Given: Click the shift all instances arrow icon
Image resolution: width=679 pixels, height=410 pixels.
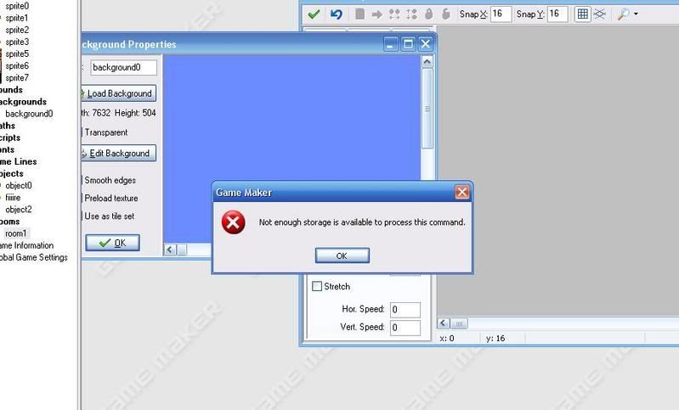Looking at the screenshot, I should point(376,14).
